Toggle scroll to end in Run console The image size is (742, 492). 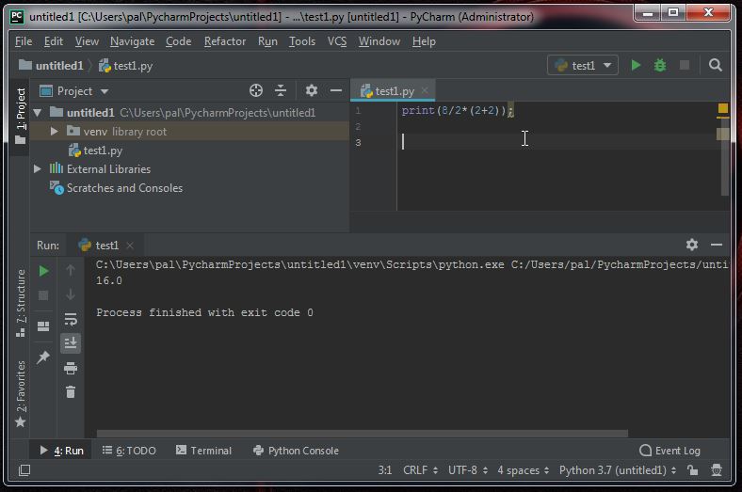[x=71, y=342]
